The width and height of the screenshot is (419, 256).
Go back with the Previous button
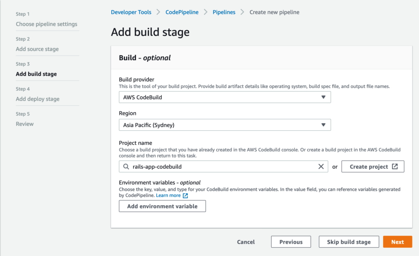pyautogui.click(x=291, y=242)
